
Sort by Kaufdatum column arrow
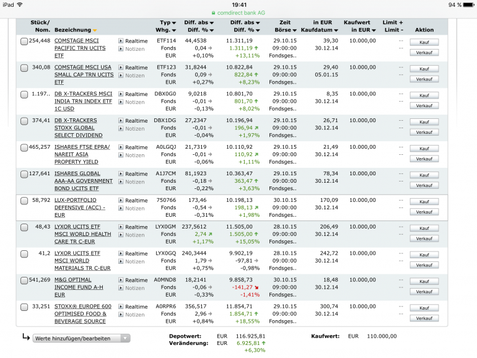[x=336, y=30]
